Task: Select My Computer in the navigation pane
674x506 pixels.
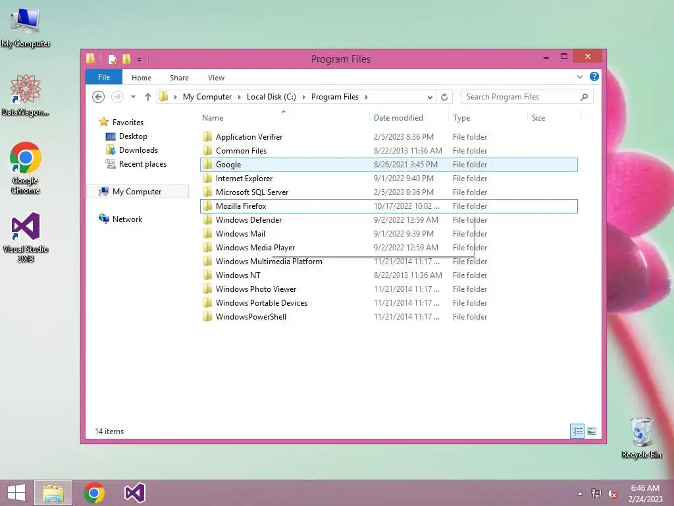Action: tap(138, 192)
